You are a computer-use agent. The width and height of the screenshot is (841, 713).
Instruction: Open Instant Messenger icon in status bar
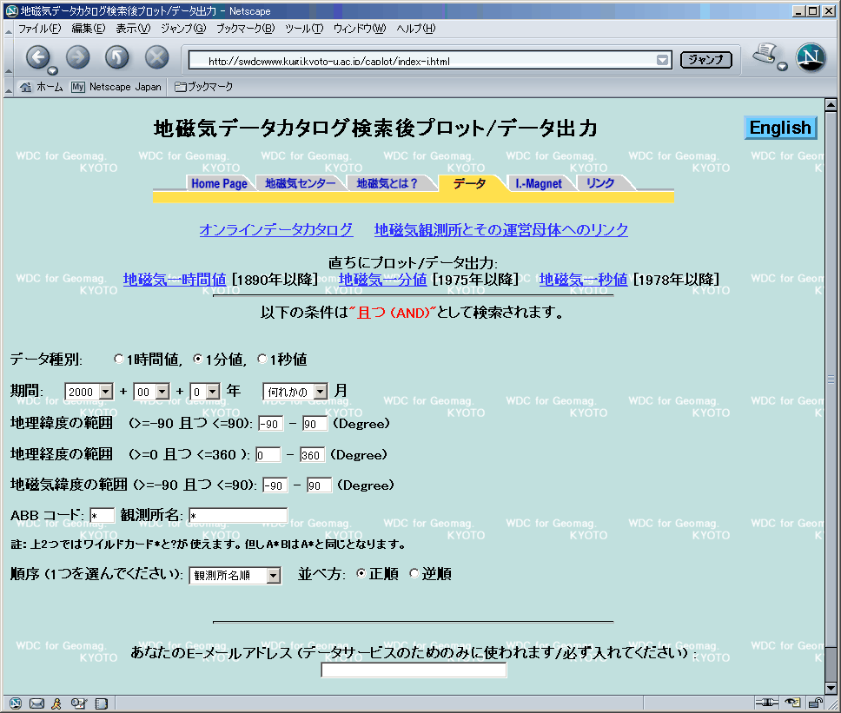click(x=56, y=703)
